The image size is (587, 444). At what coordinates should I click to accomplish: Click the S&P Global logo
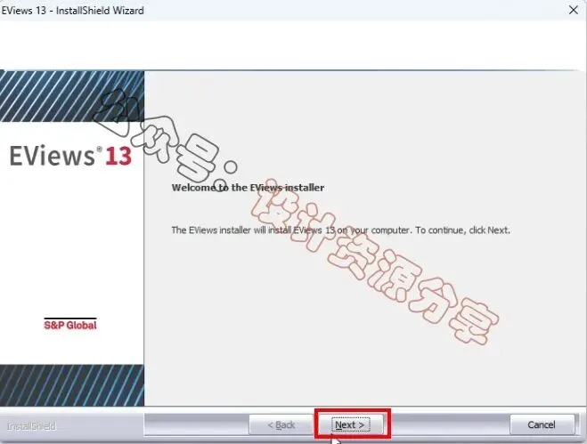[70, 324]
